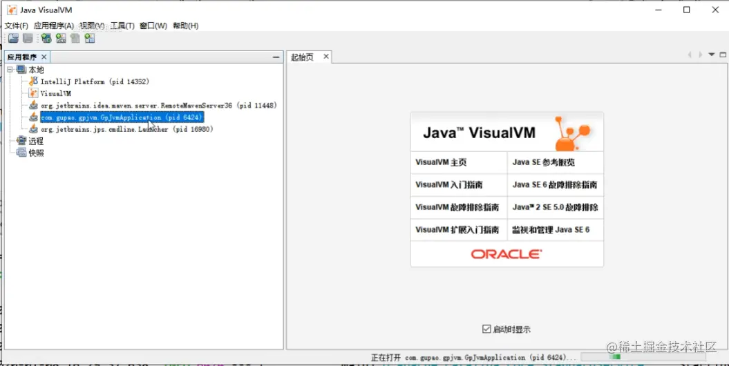This screenshot has height=366, width=729.
Task: Open the Java 2 SE 5.0 故障排除 link
Action: (555, 207)
